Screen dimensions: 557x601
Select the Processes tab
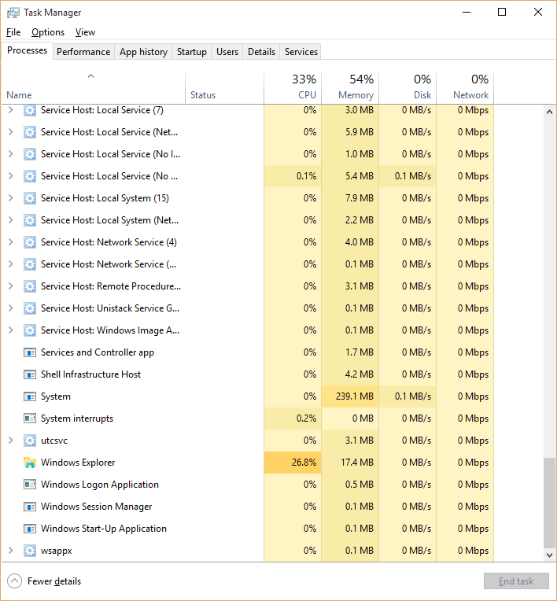27,50
